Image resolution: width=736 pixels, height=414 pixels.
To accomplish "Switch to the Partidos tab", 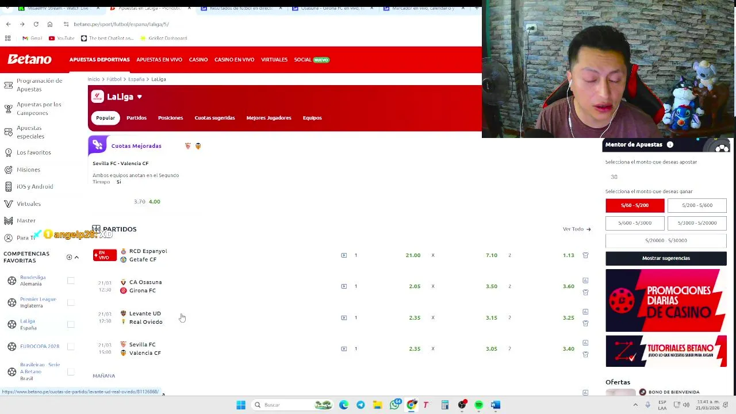I will tap(136, 118).
